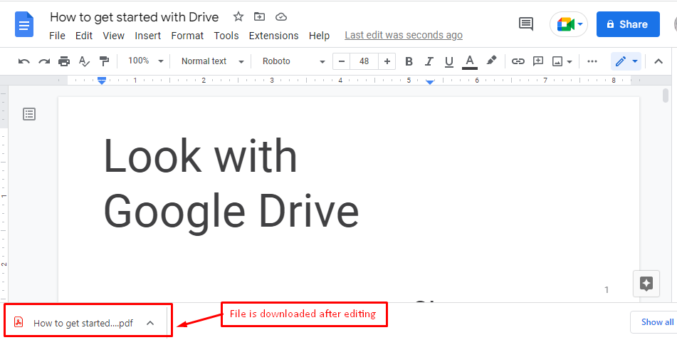Run spelling and grammar check

(x=84, y=61)
